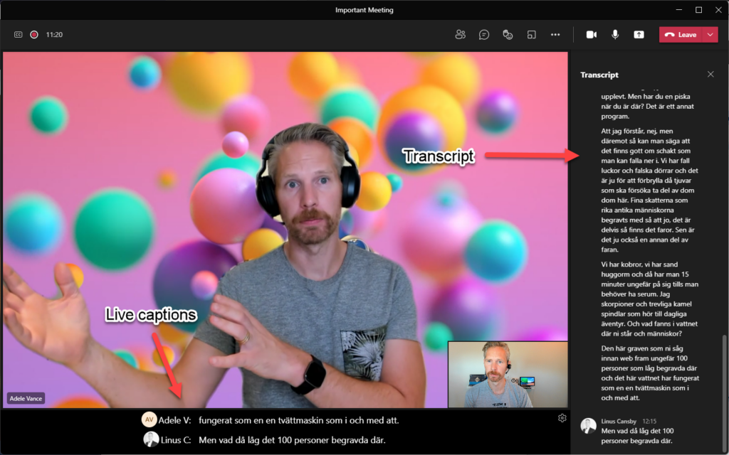Open the participants panel

coord(461,34)
